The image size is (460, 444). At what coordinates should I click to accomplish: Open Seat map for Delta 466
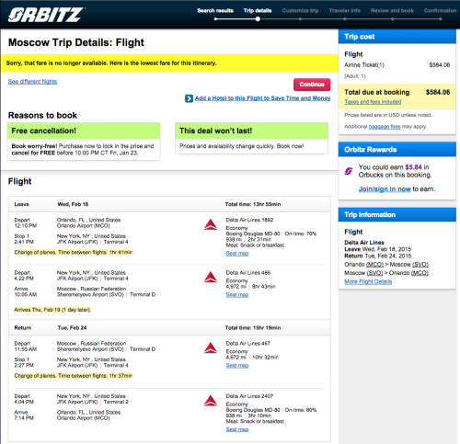pyautogui.click(x=237, y=295)
